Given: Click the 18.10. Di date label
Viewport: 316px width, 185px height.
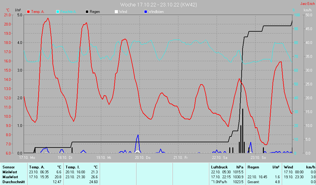Looking at the screenshot, I should click(x=65, y=158).
